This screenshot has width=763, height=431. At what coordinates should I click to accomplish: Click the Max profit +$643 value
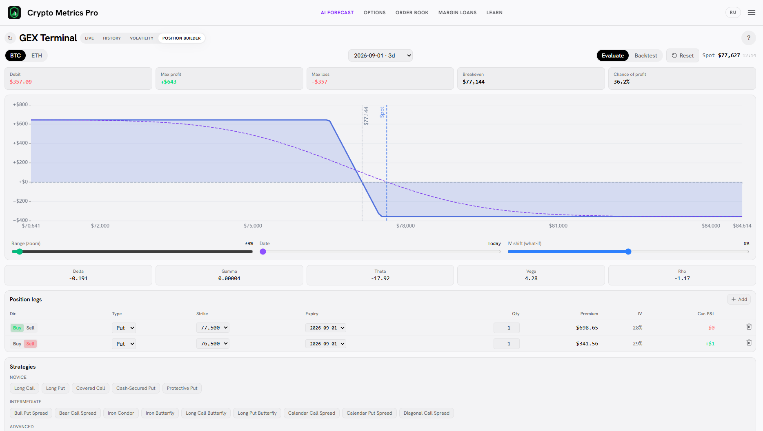(x=169, y=82)
